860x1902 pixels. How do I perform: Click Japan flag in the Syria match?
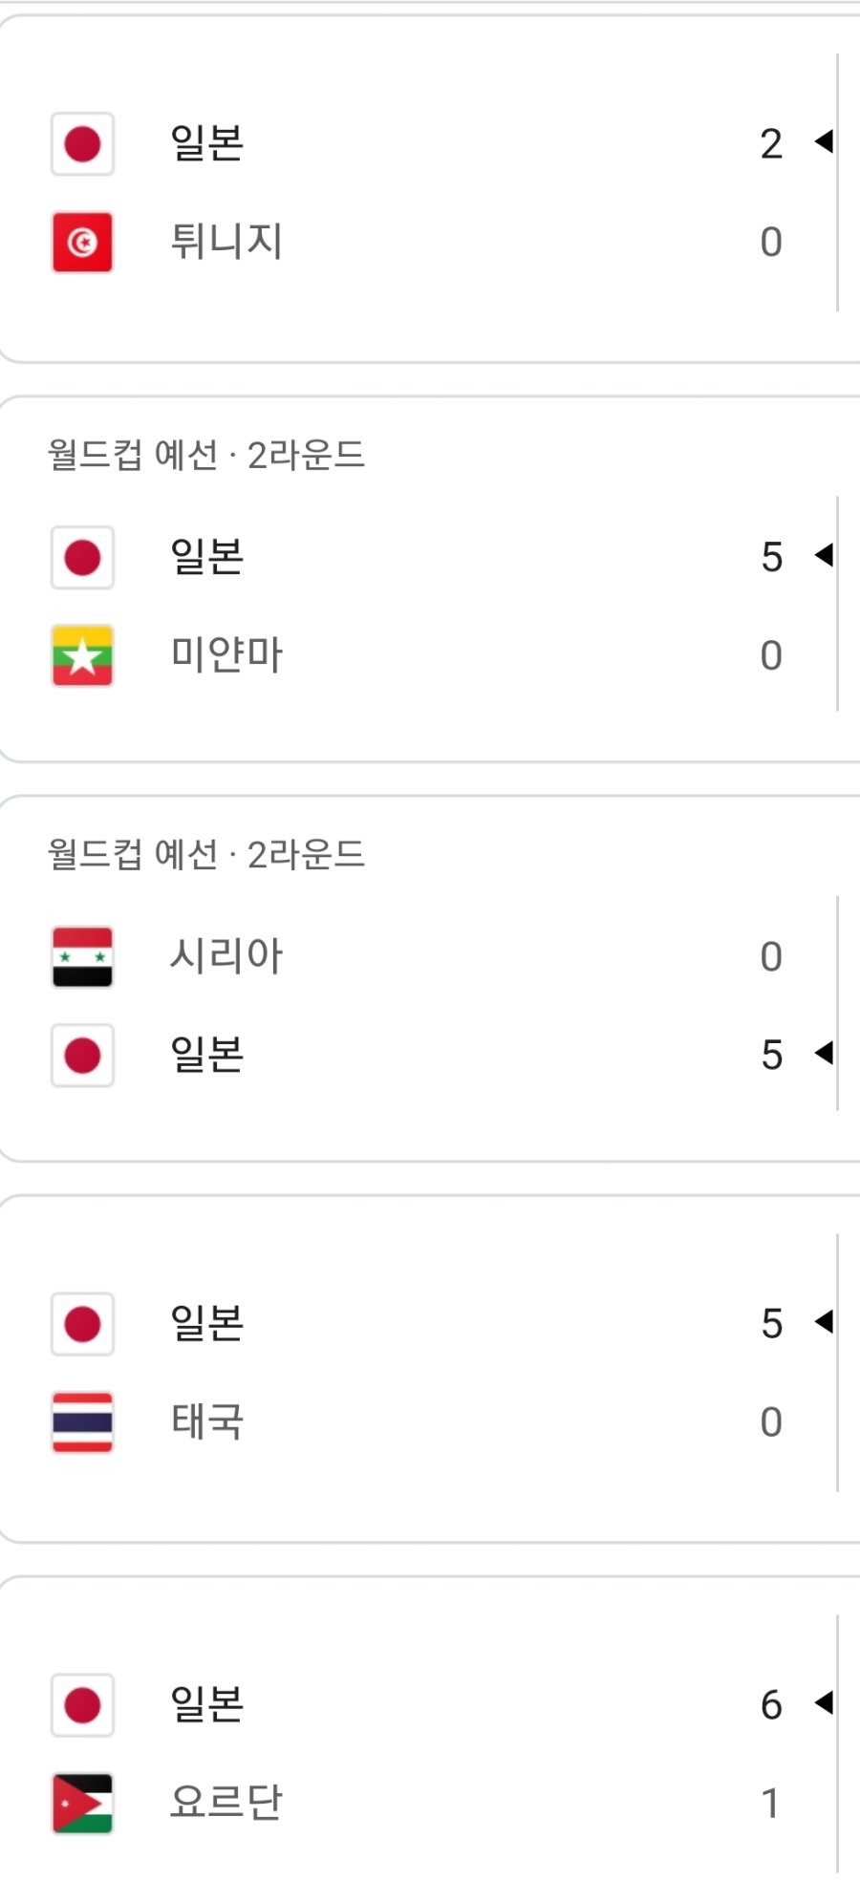pyautogui.click(x=82, y=1056)
